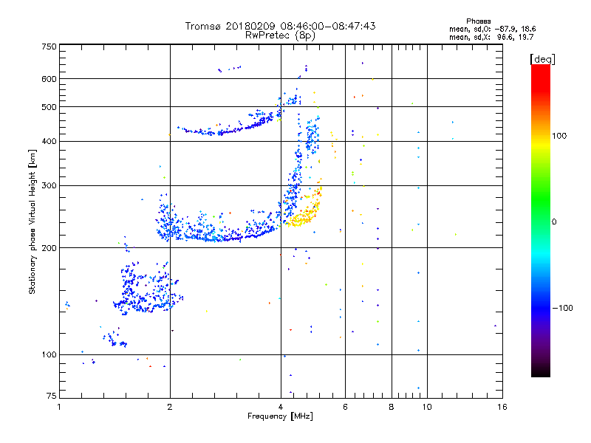Click the 'Phases' heading text
Screen dimensions: 591x443
coord(478,21)
